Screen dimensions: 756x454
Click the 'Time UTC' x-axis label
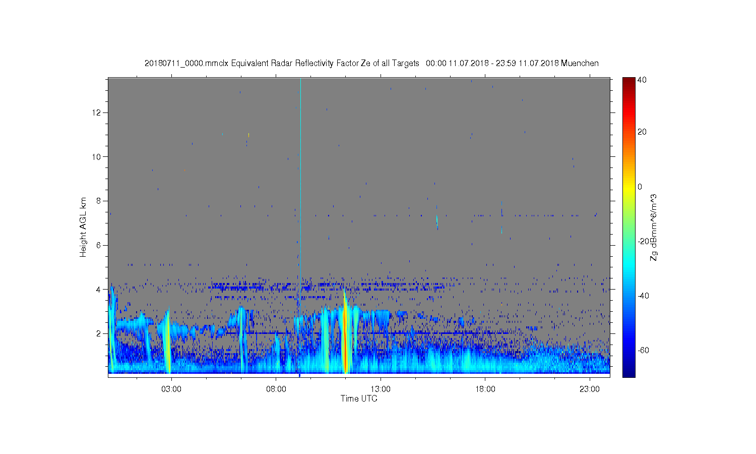(x=359, y=399)
